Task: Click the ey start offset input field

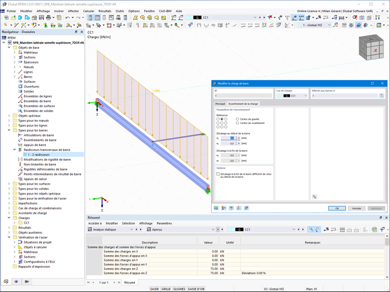Action: click(x=227, y=138)
